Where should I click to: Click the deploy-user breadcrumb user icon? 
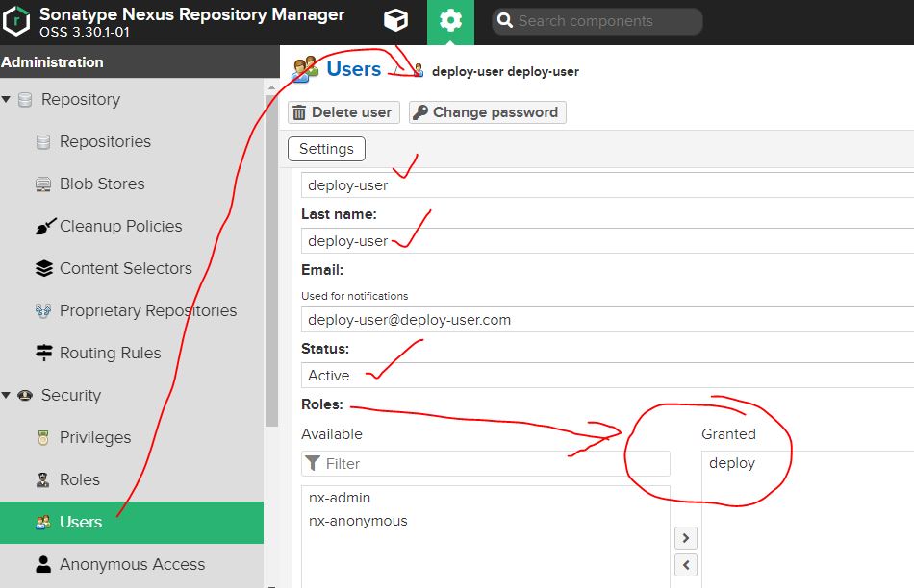(418, 71)
